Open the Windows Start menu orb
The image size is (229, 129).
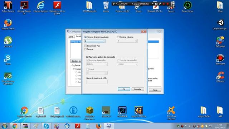coord(5,126)
